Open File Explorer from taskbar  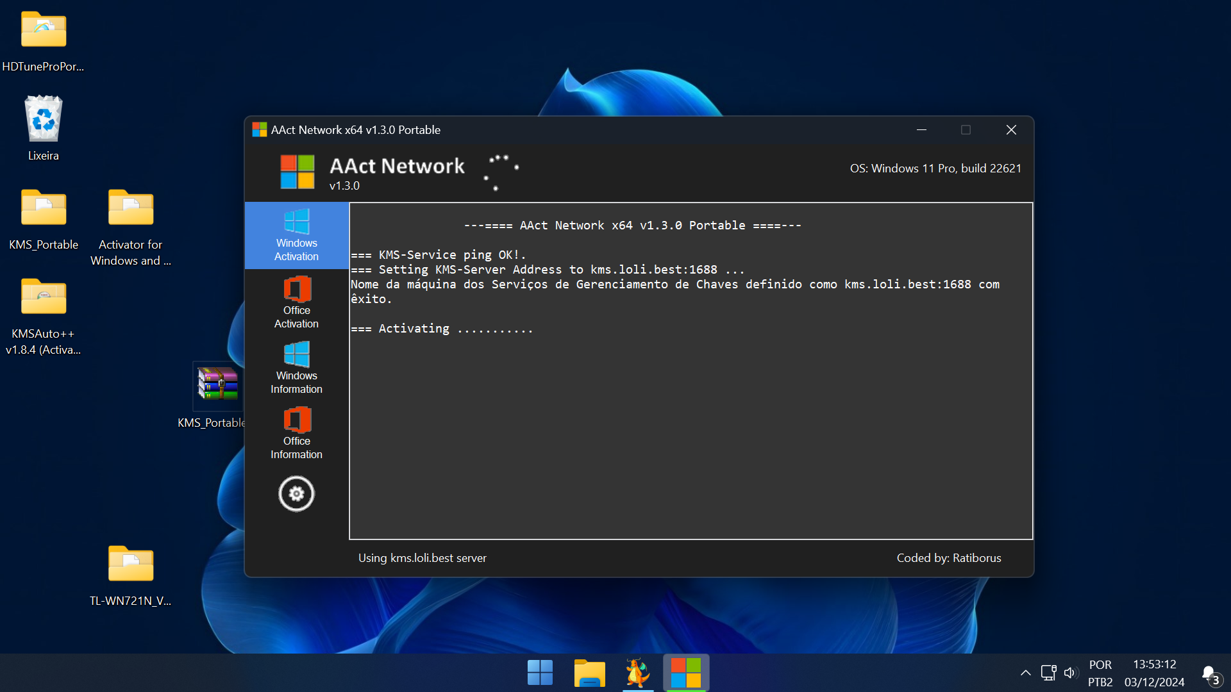click(589, 673)
